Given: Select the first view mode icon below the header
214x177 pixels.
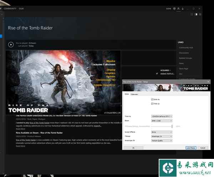Looking at the screenshot, I should pos(192,14).
